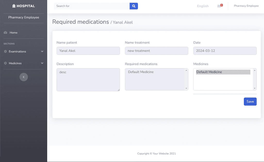This screenshot has width=264, height=162.
Task: Click the Date field 2024-03-12
Action: pos(225,51)
